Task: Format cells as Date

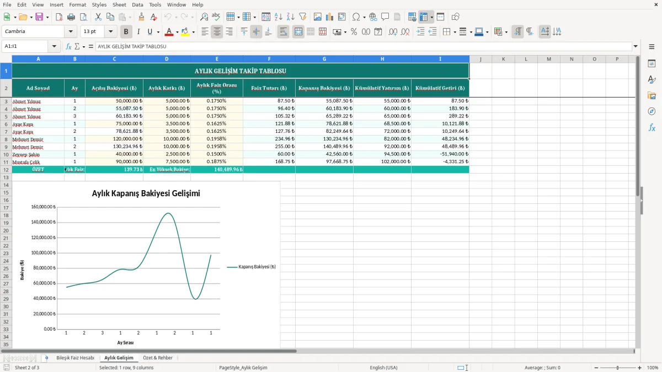Action: [378, 32]
